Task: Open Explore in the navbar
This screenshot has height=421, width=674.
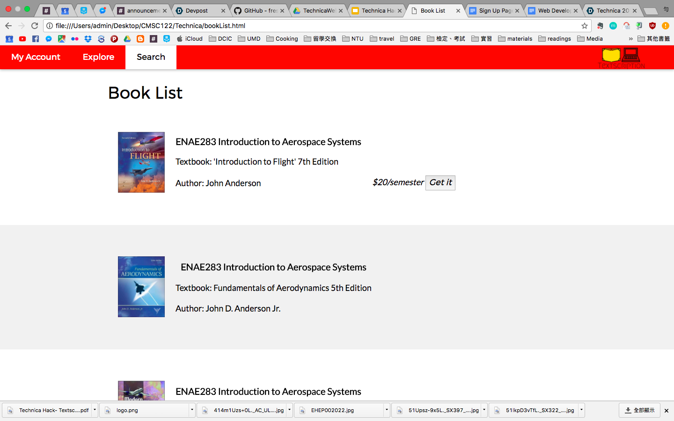Action: pos(98,57)
